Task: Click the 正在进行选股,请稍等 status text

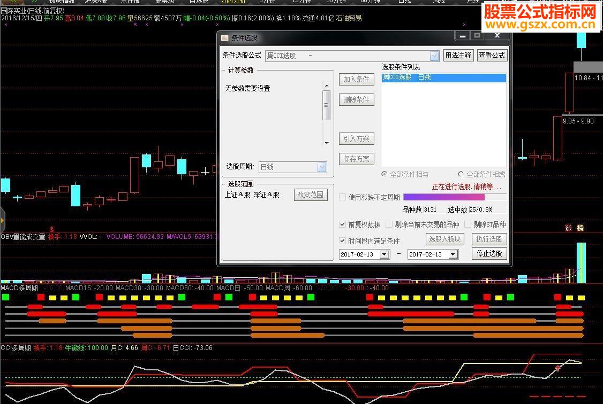Action: (x=466, y=187)
